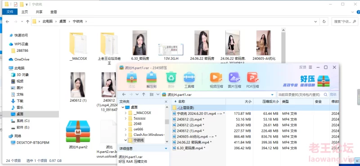Click 此电脑 in Explorer breadcrumb
The width and height of the screenshot is (360, 166).
[x=48, y=21]
